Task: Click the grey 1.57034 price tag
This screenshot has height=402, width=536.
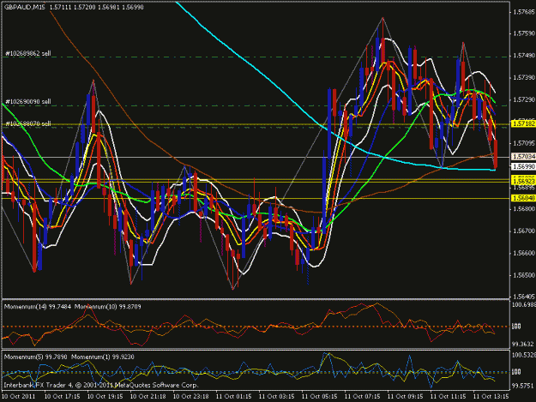Action: [523, 156]
